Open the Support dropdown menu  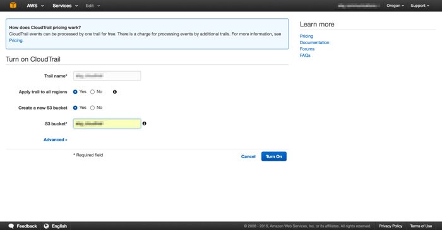click(420, 6)
